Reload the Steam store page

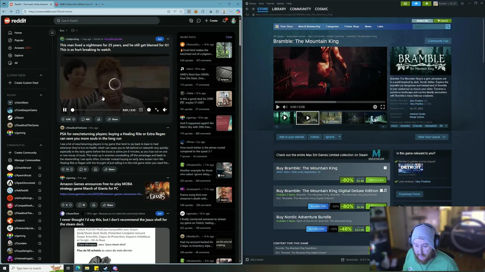[247, 15]
